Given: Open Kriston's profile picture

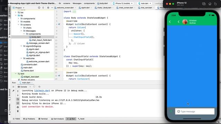Looking at the screenshot, I should [185, 22].
